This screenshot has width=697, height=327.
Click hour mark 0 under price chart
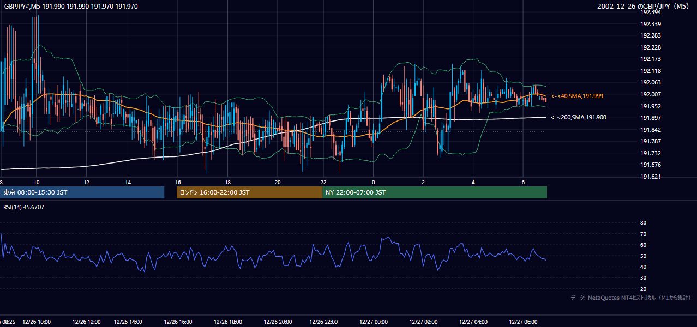pyautogui.click(x=374, y=182)
